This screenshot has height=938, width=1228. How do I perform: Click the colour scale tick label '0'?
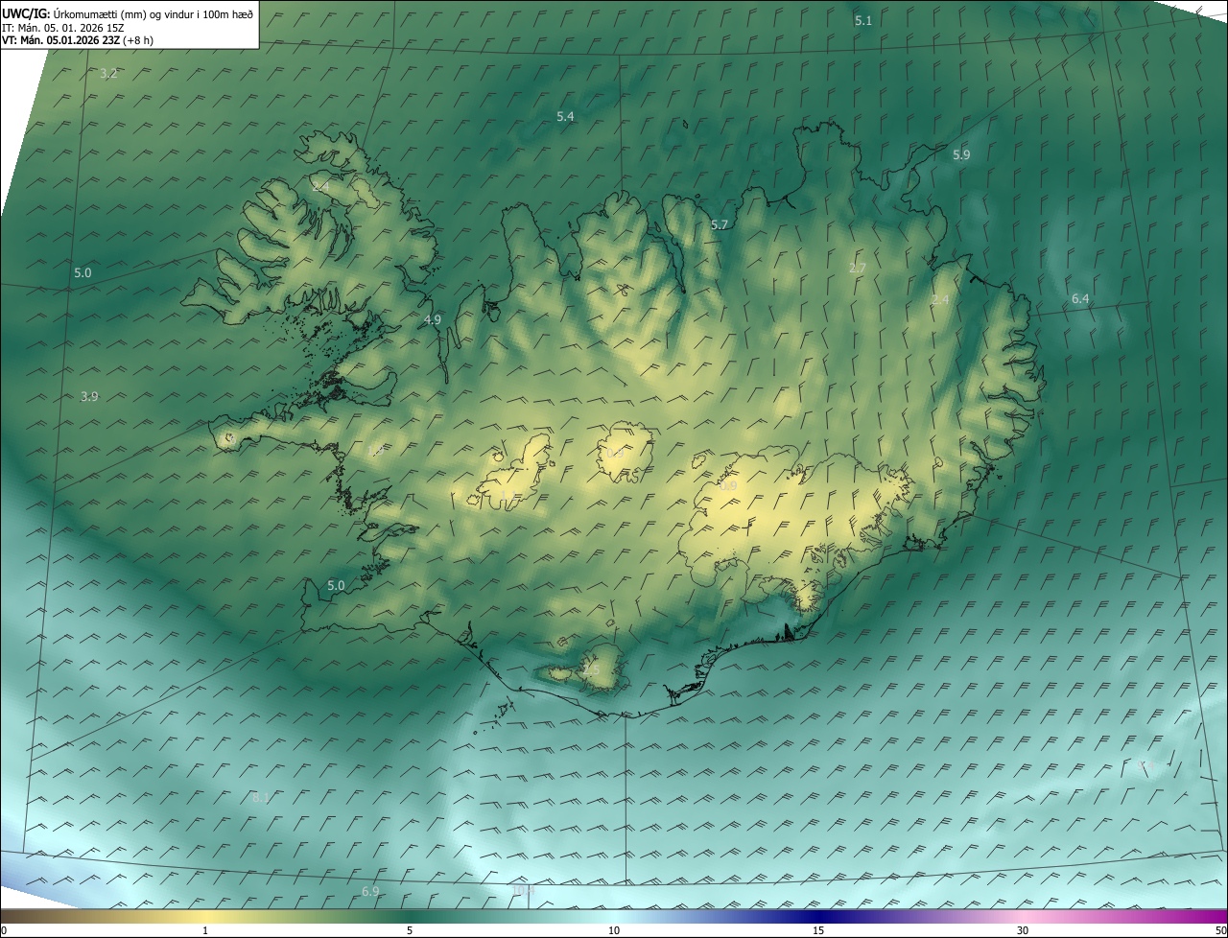tap(3, 930)
